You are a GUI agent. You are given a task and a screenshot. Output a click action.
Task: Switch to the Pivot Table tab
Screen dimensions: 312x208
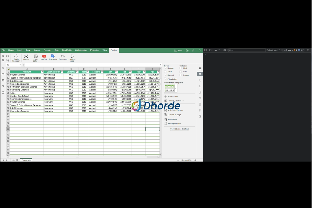coord(67,50)
